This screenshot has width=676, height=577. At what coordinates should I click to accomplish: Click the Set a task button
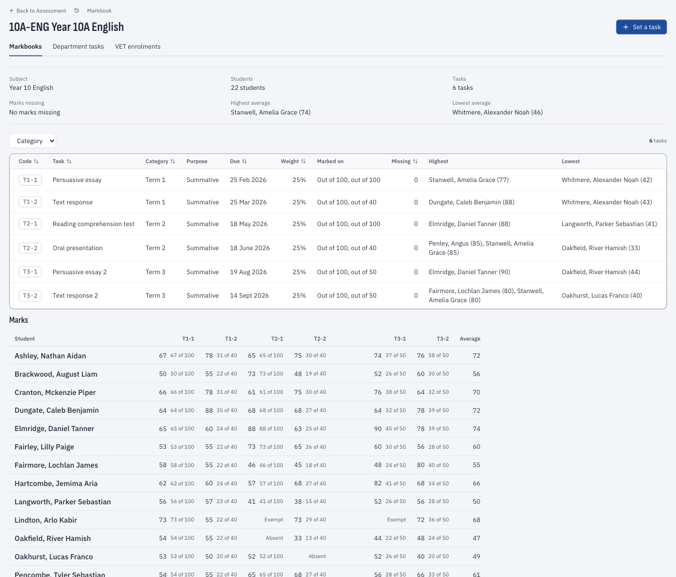(x=641, y=27)
